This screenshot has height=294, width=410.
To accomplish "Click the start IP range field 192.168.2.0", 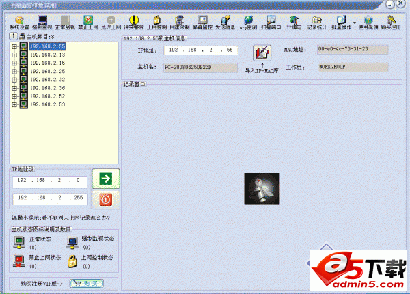I will click(50, 182).
